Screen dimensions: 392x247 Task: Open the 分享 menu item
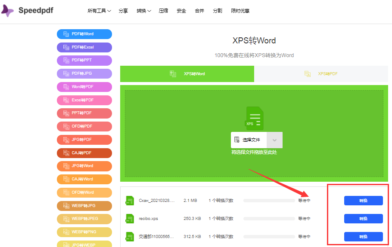pyautogui.click(x=123, y=11)
